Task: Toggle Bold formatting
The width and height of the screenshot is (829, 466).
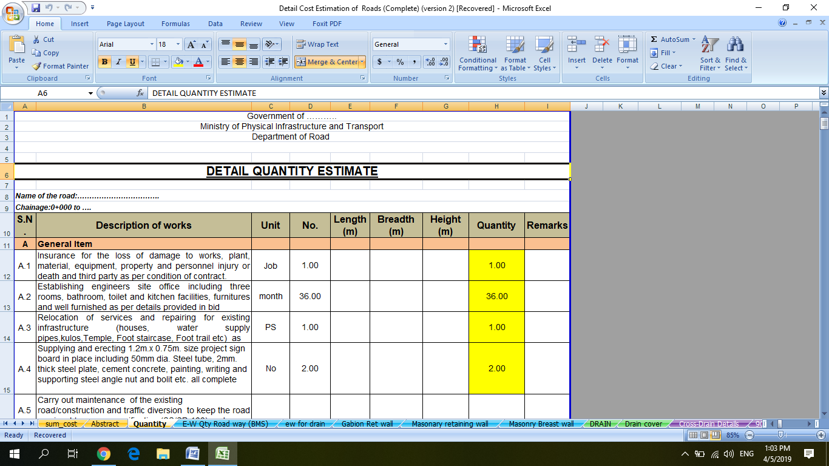Action: [103, 62]
